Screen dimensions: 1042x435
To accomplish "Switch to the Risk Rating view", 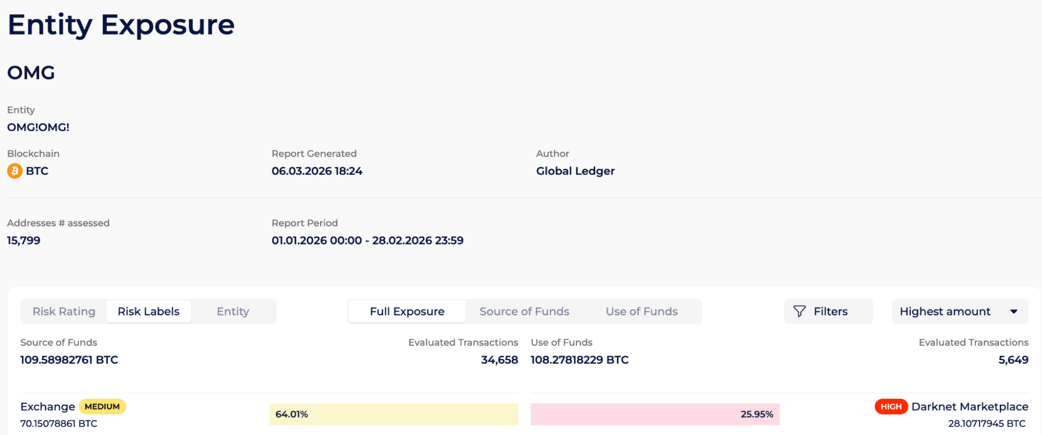I will click(64, 311).
